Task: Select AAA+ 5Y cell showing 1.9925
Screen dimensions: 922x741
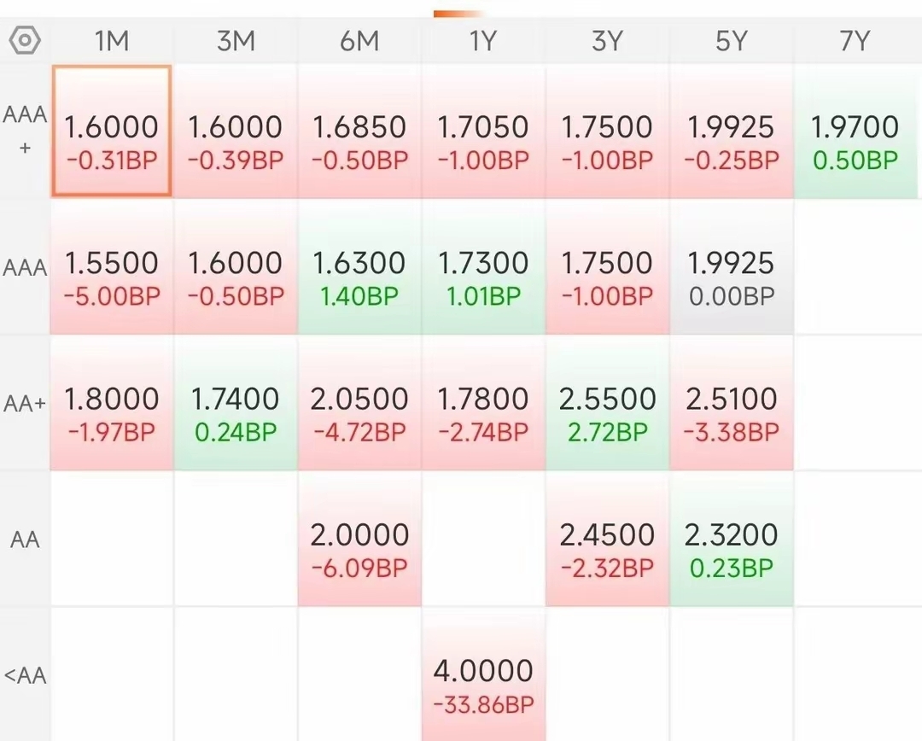Action: pyautogui.click(x=731, y=131)
